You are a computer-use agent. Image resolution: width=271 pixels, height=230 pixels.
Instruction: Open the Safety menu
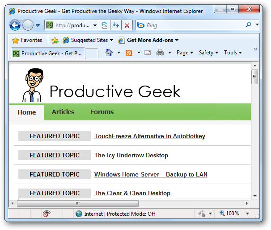point(208,53)
